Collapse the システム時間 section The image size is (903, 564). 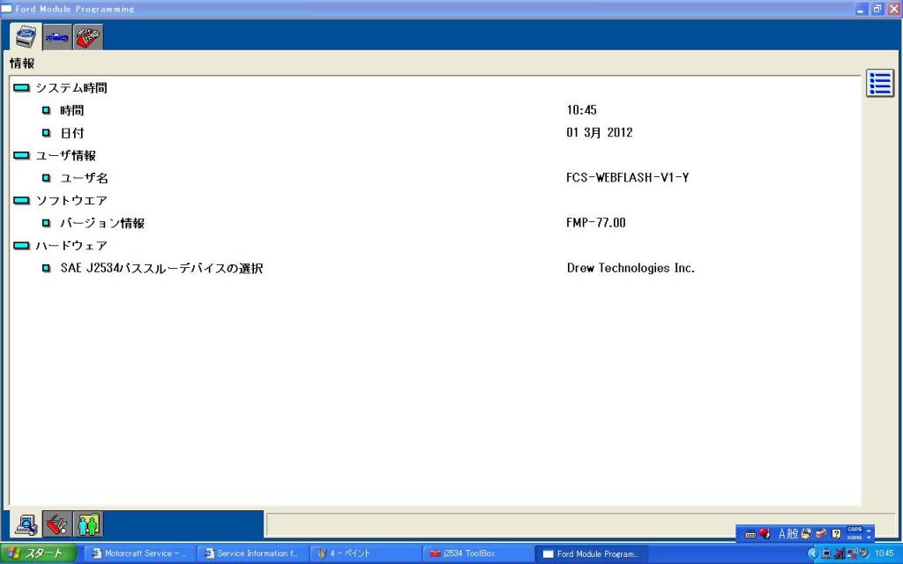coord(21,88)
